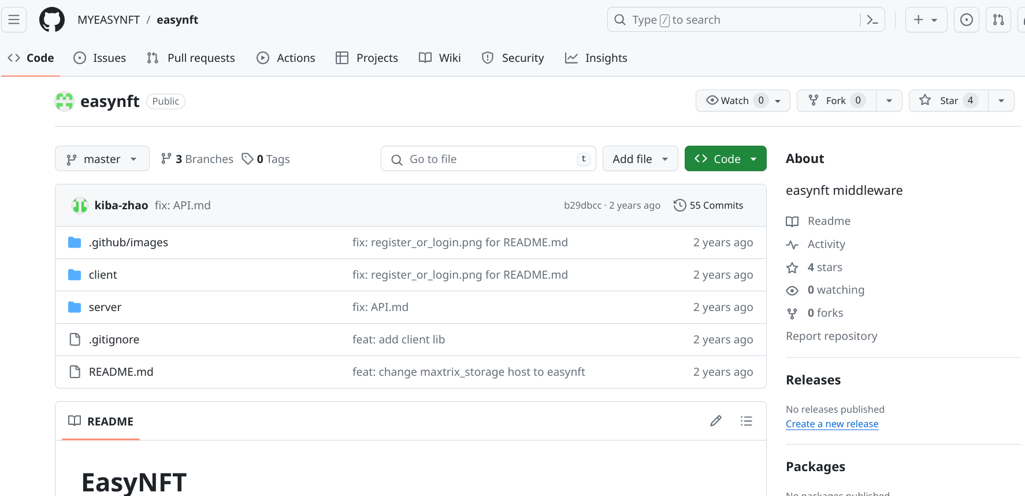The image size is (1025, 496).
Task: Click the README.md file icon
Action: [75, 372]
